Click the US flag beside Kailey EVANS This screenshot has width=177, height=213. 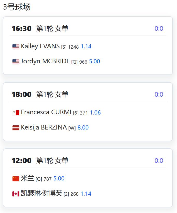pos(16,47)
